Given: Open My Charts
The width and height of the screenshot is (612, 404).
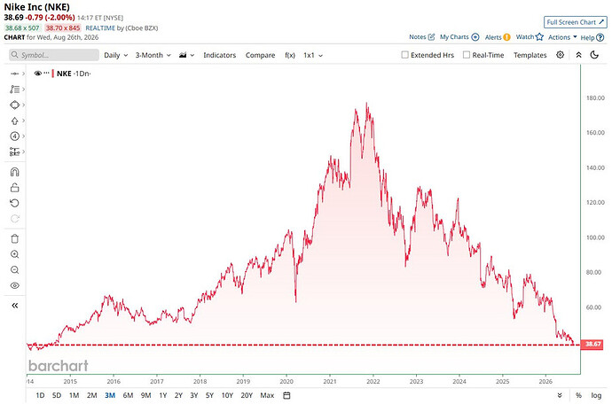Looking at the screenshot, I should (459, 37).
